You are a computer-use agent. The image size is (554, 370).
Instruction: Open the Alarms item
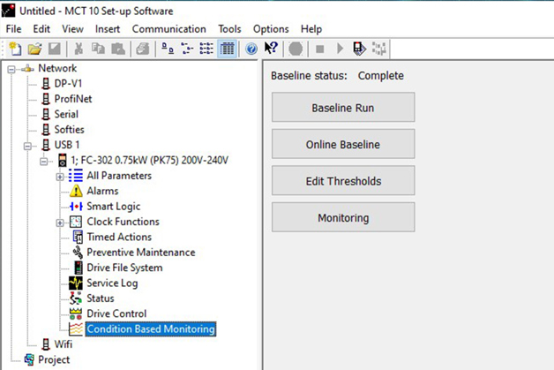click(x=102, y=191)
